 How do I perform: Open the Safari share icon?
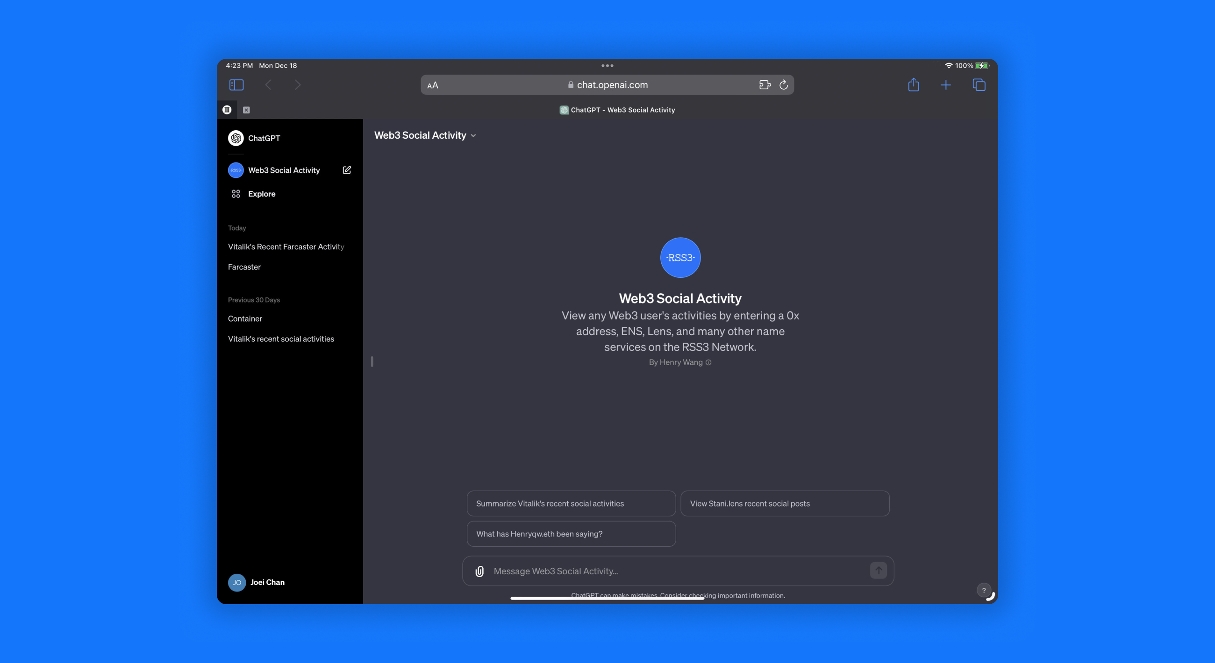[x=914, y=85]
